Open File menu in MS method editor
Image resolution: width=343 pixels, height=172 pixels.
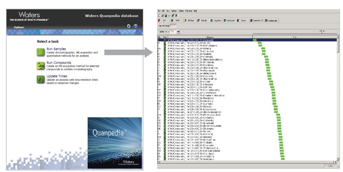(159, 11)
